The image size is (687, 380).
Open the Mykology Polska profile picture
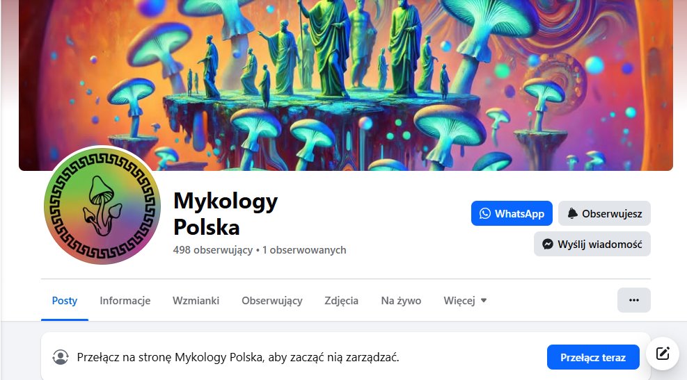point(102,206)
